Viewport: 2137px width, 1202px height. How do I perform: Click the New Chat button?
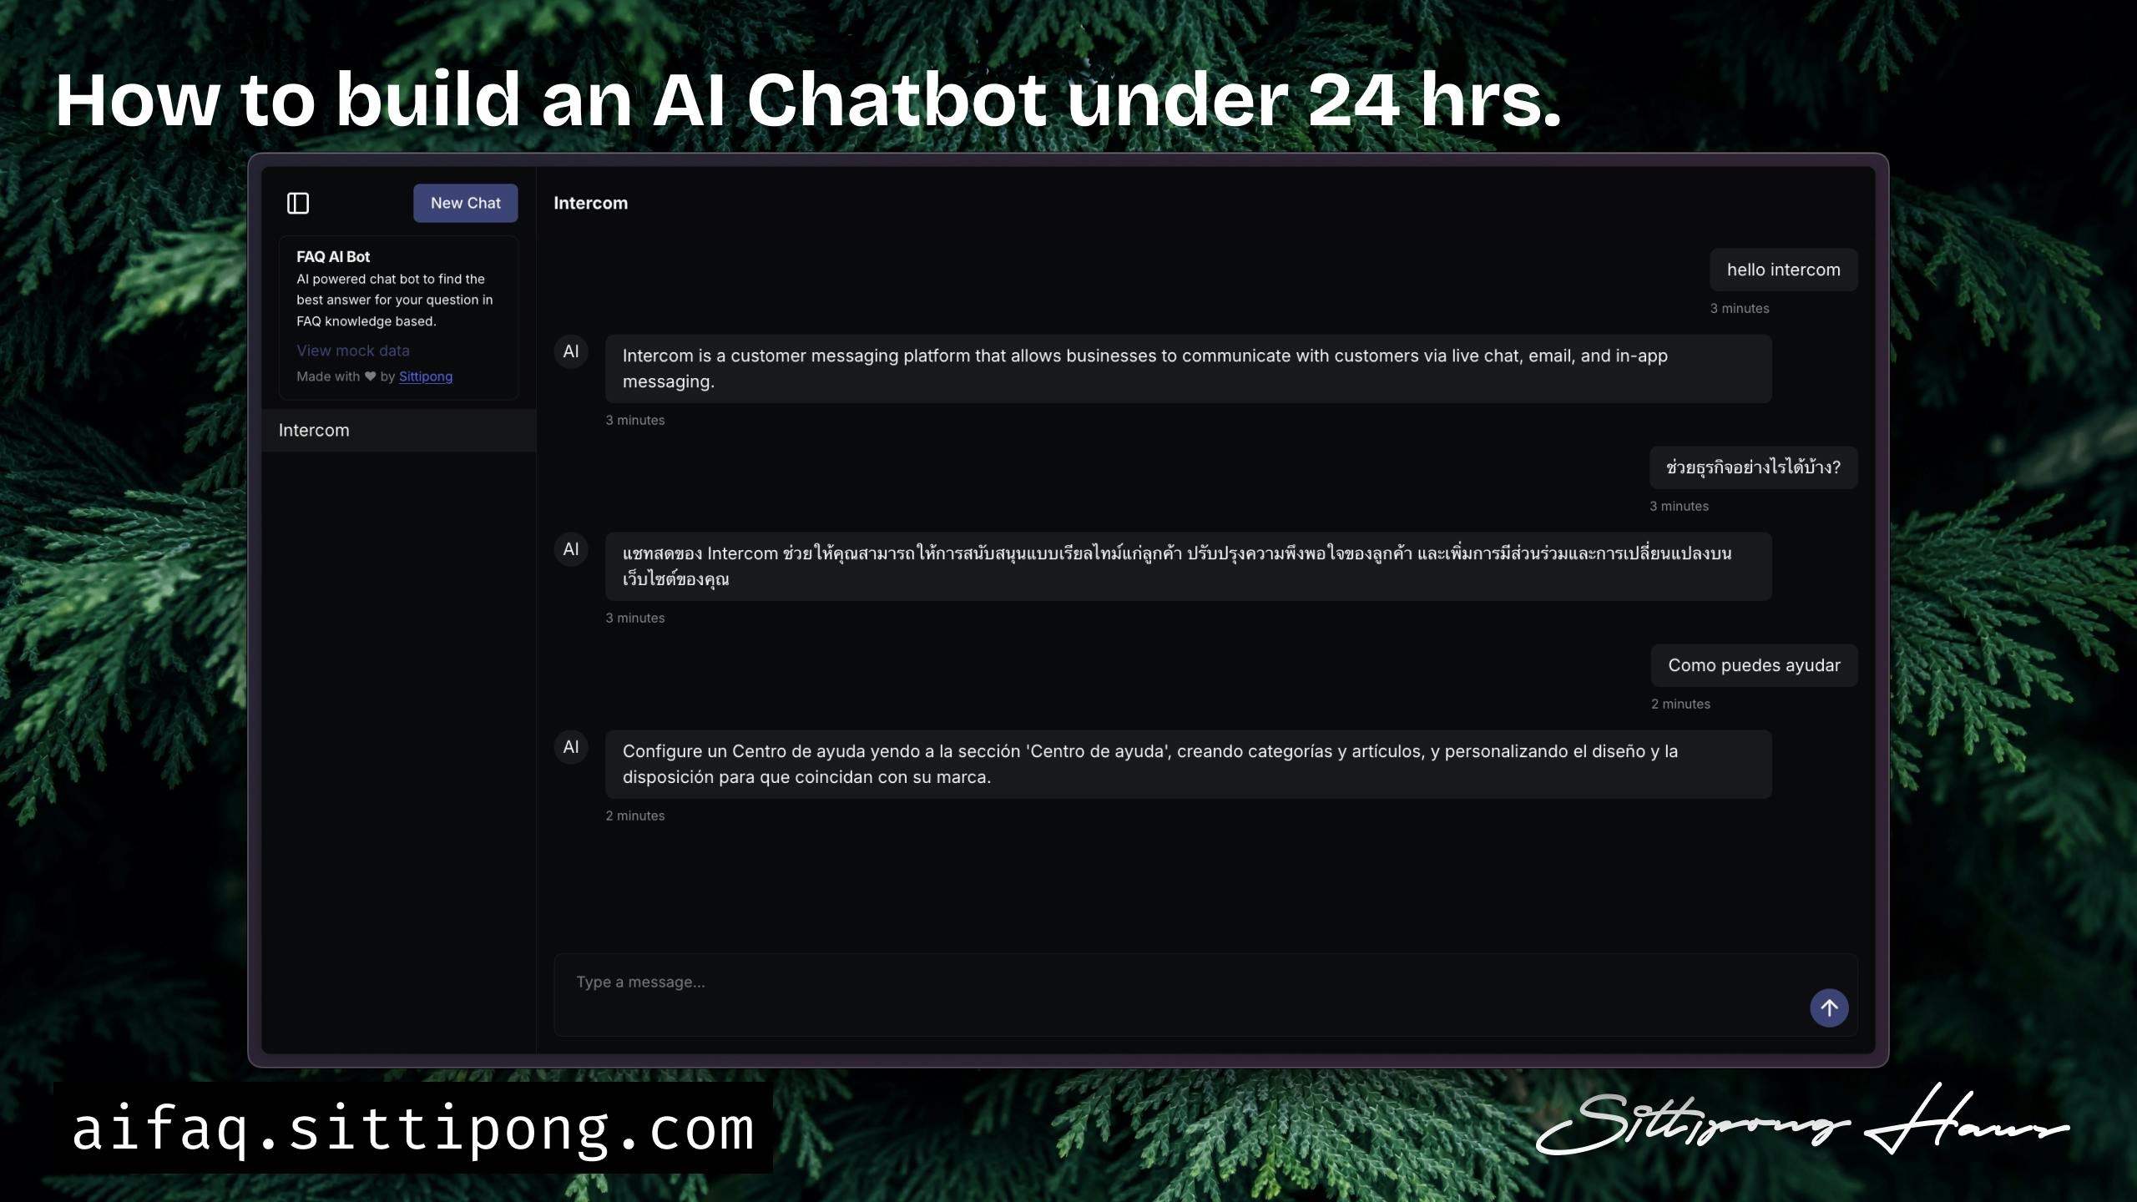pyautogui.click(x=465, y=203)
